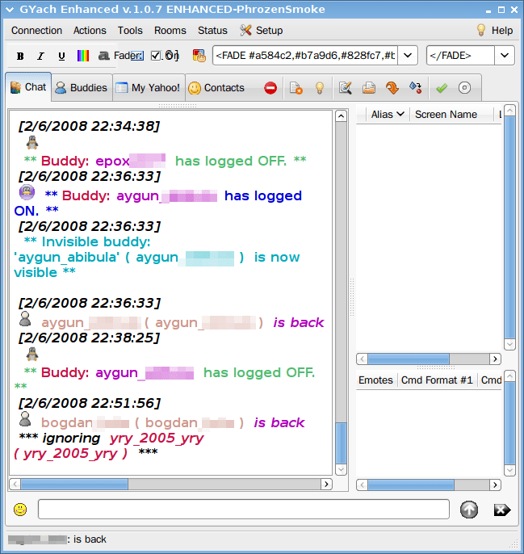Click the Chat tab icon
524x554 pixels.
(x=15, y=87)
